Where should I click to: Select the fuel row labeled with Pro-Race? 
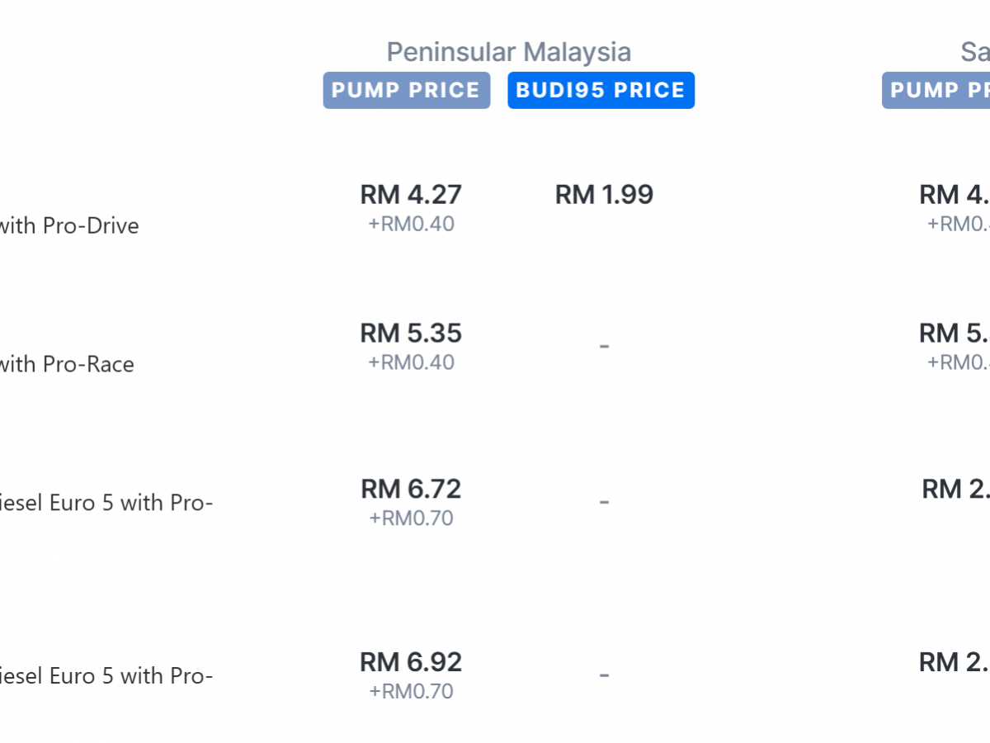[67, 364]
